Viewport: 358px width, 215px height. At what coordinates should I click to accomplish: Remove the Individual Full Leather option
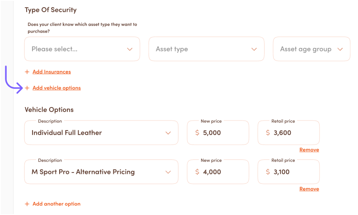click(309, 150)
